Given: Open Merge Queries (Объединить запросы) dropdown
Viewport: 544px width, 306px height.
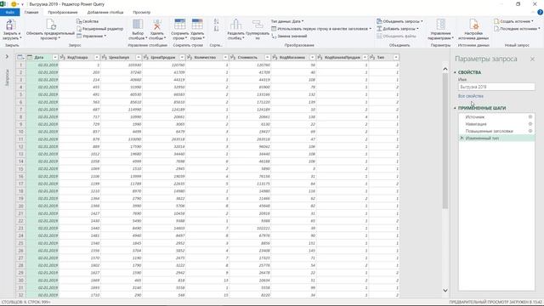Looking at the screenshot, I should 399,21.
